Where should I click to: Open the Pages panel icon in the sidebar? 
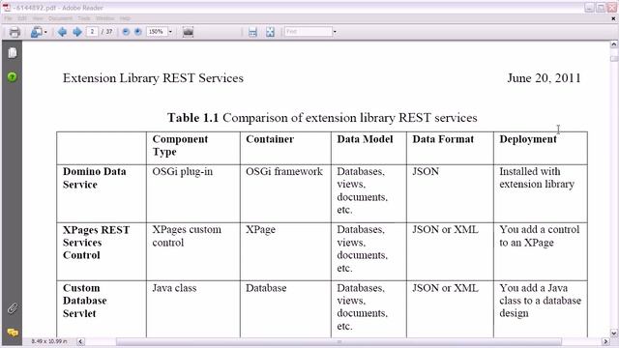coord(13,52)
